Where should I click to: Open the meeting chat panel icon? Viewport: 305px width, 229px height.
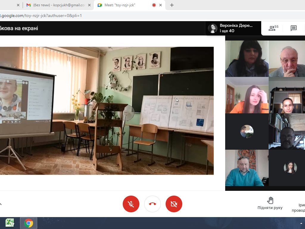pos(293,28)
